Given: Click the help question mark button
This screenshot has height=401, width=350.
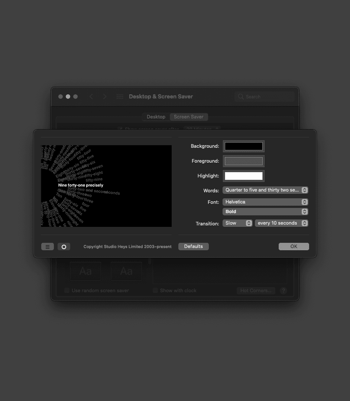Looking at the screenshot, I should click(283, 291).
